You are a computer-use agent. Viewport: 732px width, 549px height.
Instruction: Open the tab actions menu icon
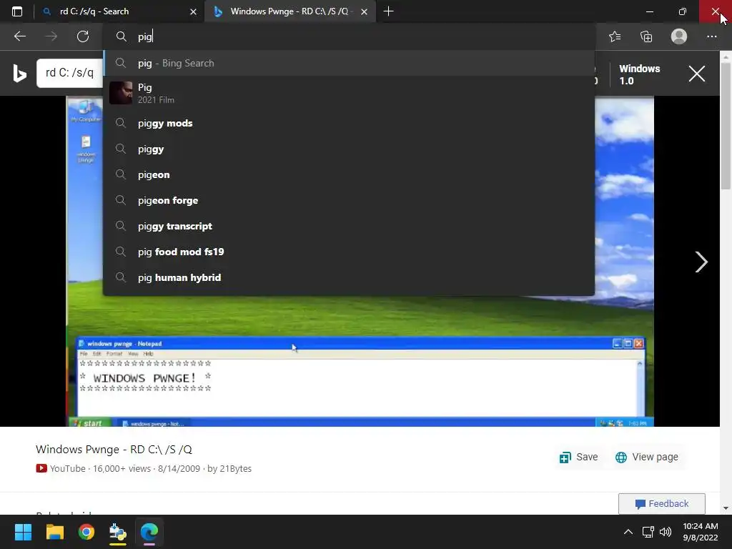pyautogui.click(x=17, y=11)
